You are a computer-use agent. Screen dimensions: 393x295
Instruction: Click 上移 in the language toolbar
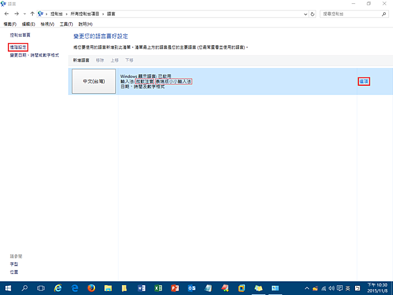(115, 60)
